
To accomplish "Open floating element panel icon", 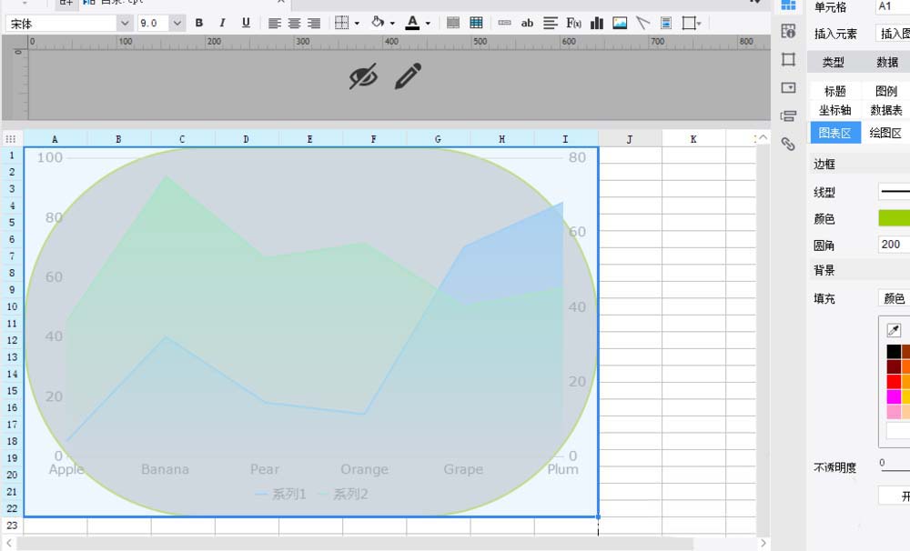I will point(788,59).
